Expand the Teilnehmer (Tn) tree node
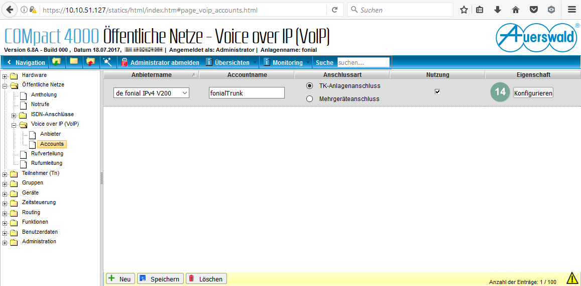Screen dimensions: 581x286 coord(5,175)
